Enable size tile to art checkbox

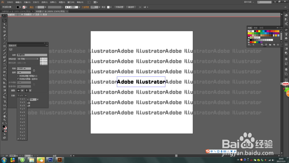coord(18,76)
